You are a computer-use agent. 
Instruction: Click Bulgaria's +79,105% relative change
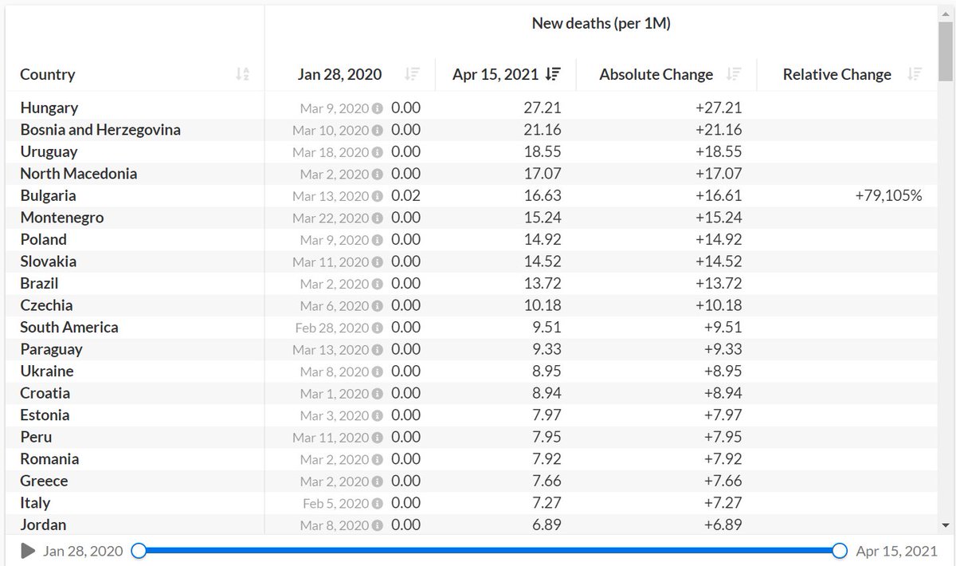tap(887, 196)
